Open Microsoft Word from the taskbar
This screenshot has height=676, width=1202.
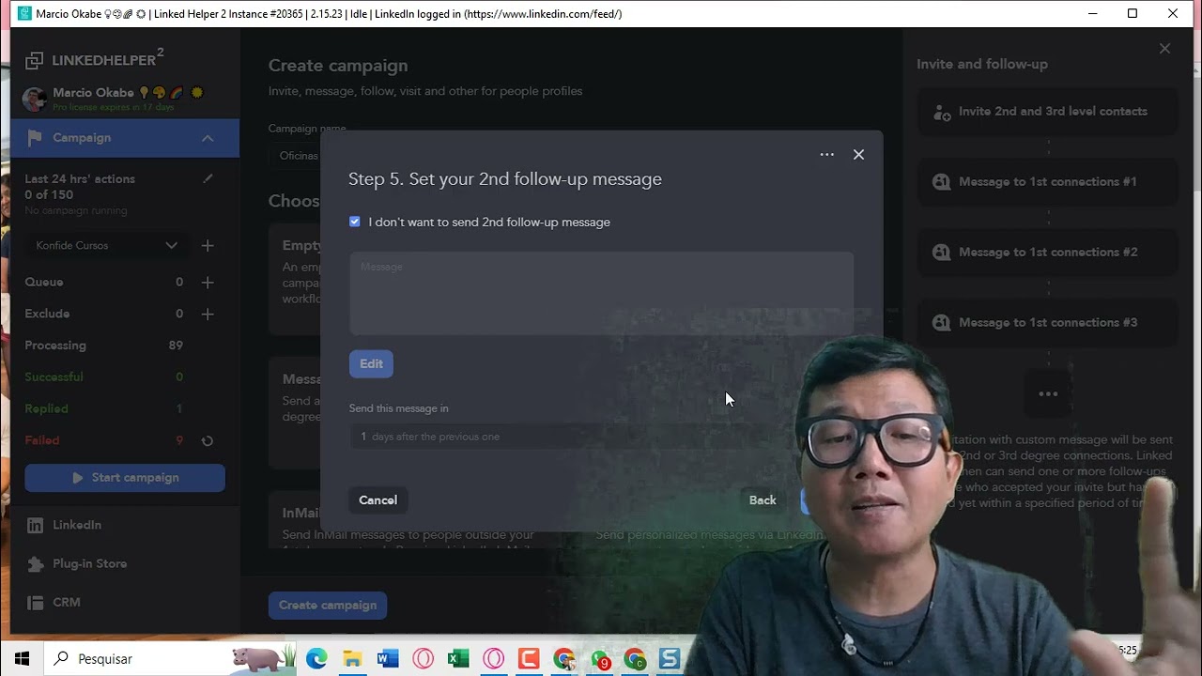[x=388, y=659]
